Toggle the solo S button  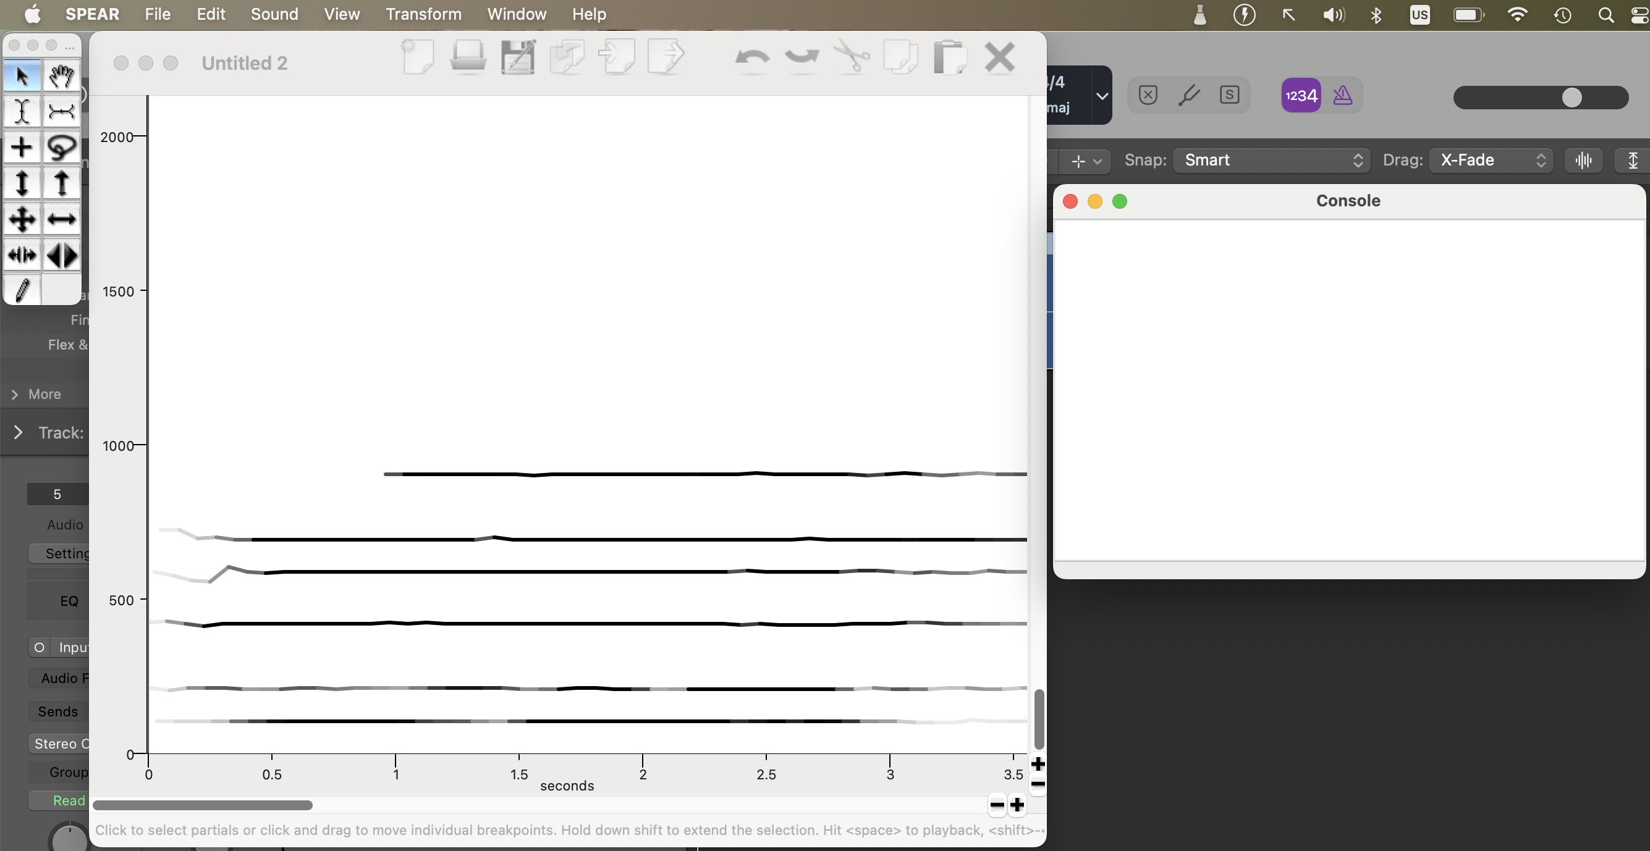[1229, 95]
